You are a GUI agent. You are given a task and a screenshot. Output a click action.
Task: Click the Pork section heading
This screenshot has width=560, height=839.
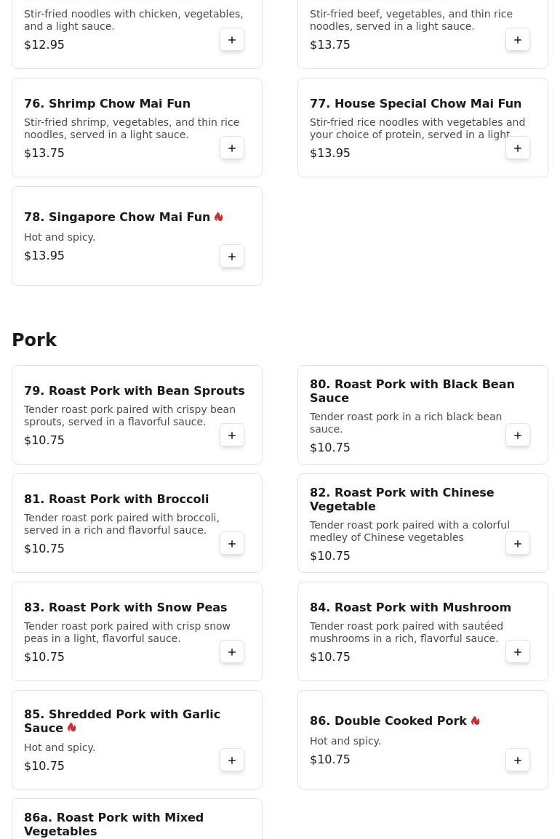34,340
